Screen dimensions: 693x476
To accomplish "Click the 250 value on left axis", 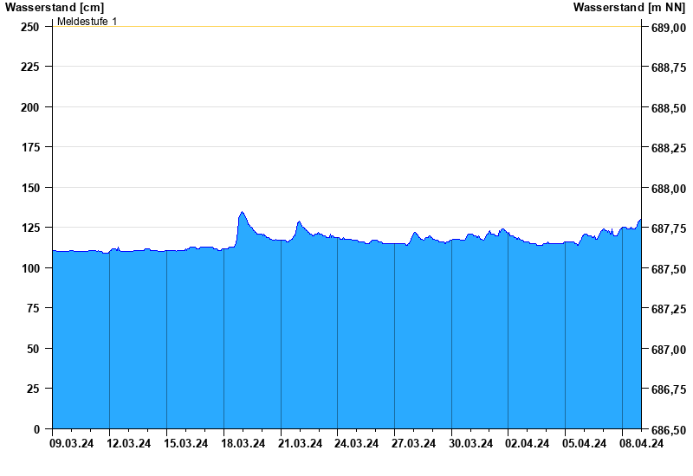I will click(x=30, y=27).
